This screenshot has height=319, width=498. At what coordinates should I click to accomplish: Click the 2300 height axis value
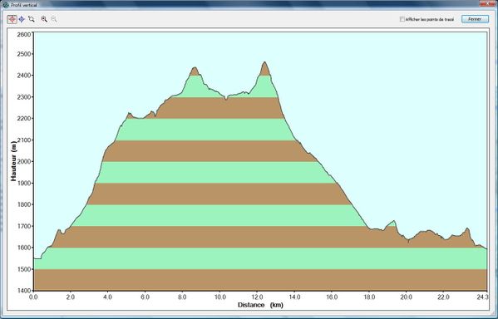(25, 97)
